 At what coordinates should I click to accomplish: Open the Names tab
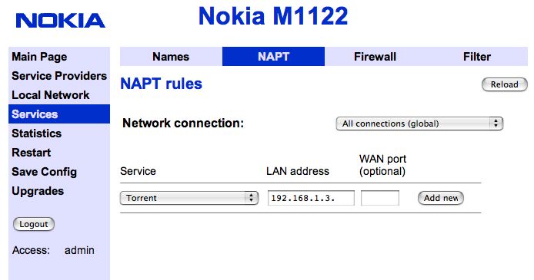point(171,56)
